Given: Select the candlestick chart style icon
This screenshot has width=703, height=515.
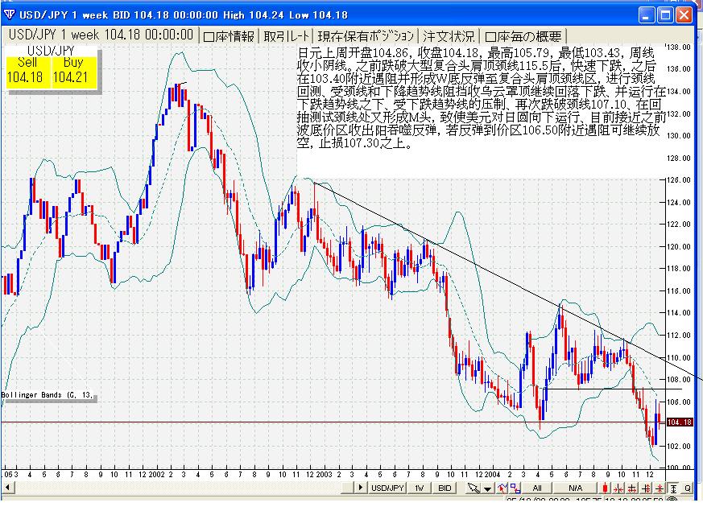Looking at the screenshot, I should click(606, 488).
